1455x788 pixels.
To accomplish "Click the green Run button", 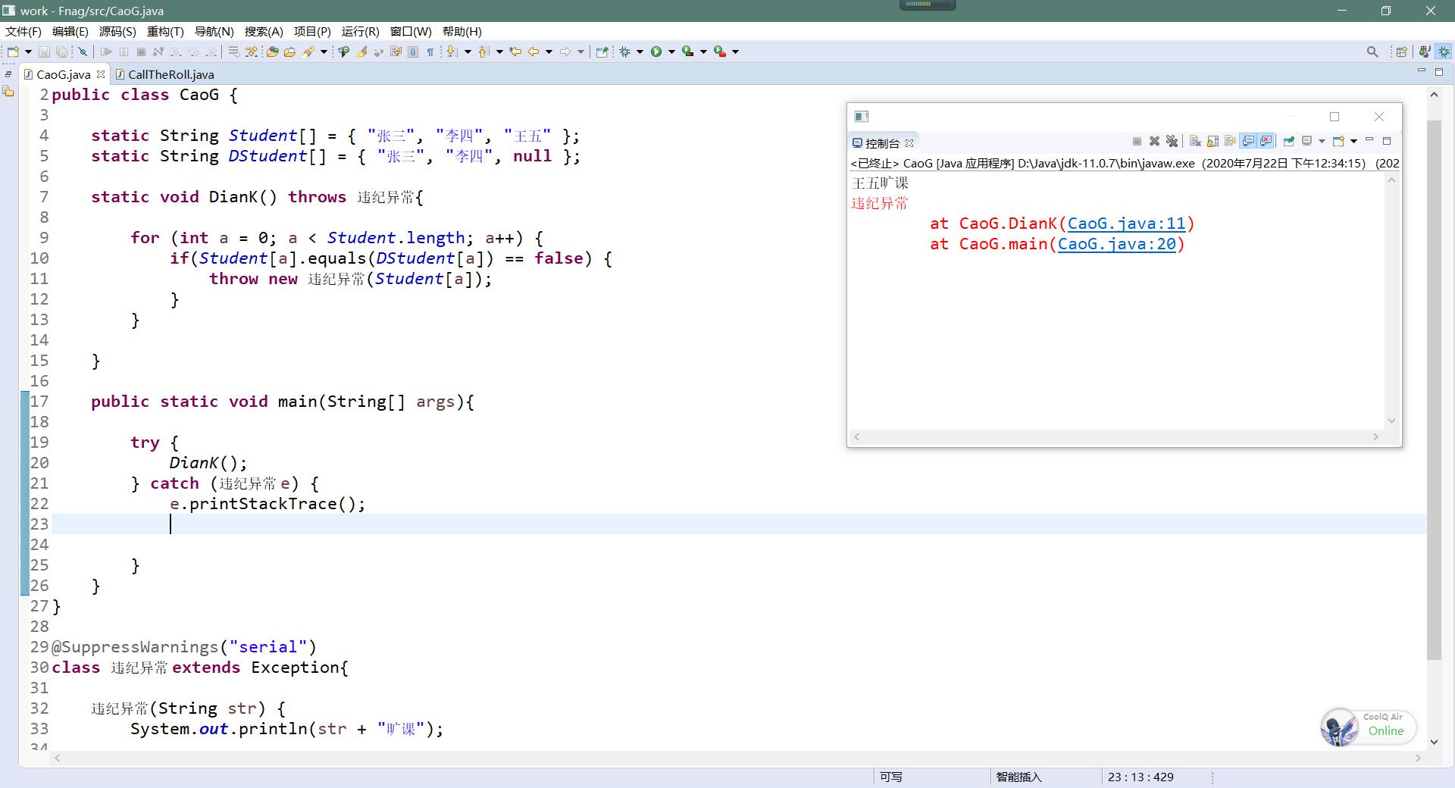I will [656, 52].
